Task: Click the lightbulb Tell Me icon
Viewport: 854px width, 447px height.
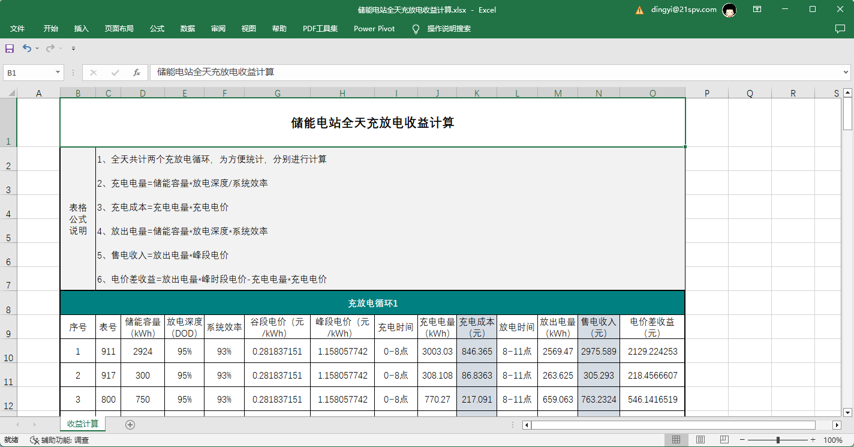Action: coord(416,29)
